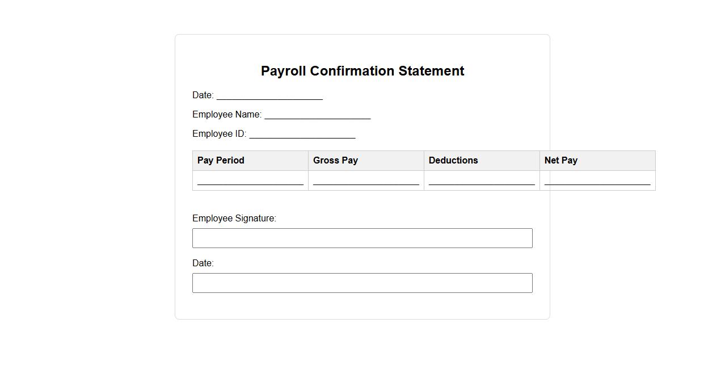Click the Employee ID label

click(x=219, y=134)
